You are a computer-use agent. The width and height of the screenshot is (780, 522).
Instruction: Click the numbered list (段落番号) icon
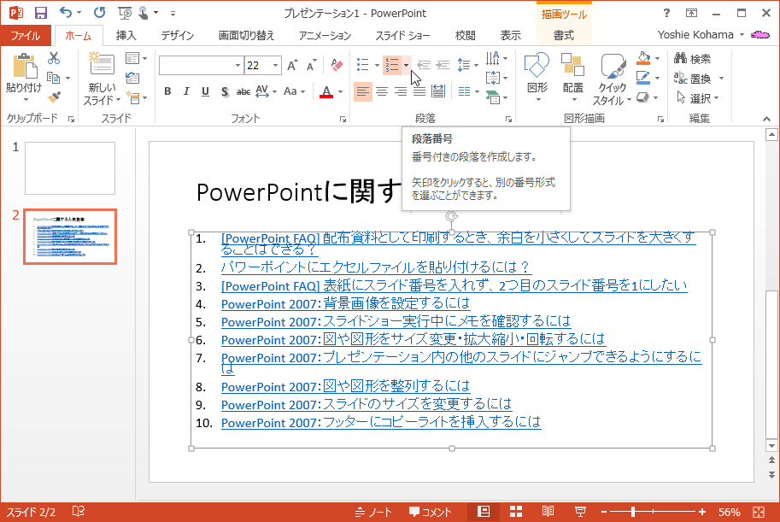392,65
